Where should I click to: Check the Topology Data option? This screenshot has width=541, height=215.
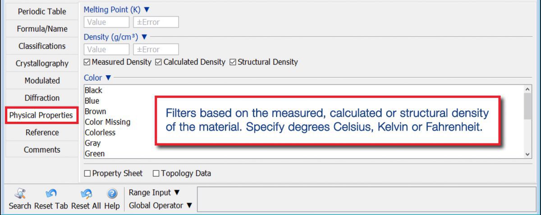click(x=156, y=174)
